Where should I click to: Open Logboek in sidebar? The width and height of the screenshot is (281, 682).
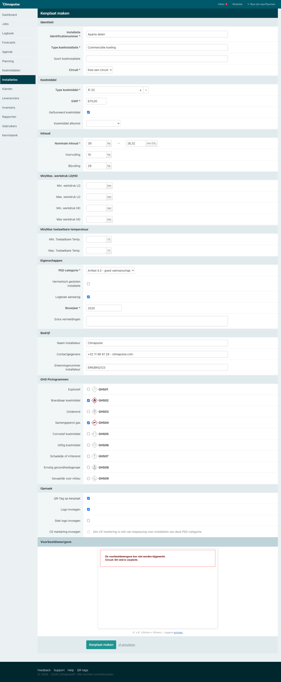tap(18, 33)
